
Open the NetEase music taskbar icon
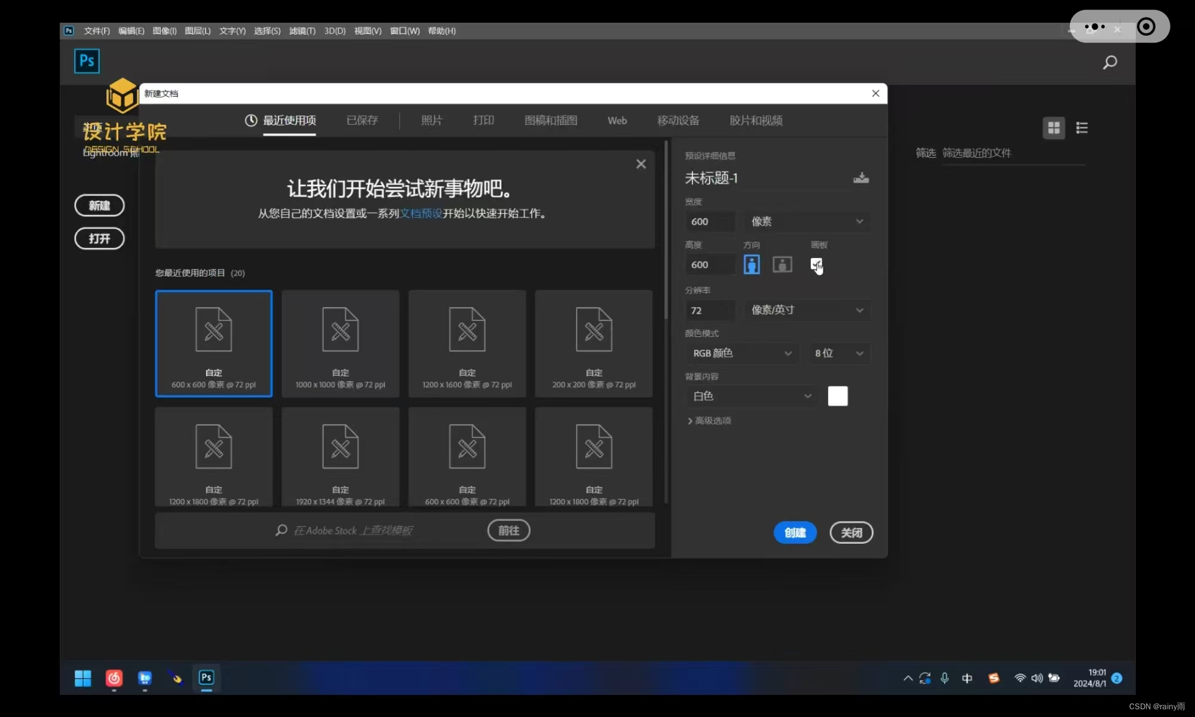click(x=114, y=678)
